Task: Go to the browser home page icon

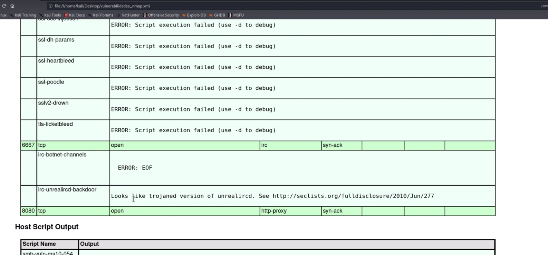Action: click(x=12, y=6)
